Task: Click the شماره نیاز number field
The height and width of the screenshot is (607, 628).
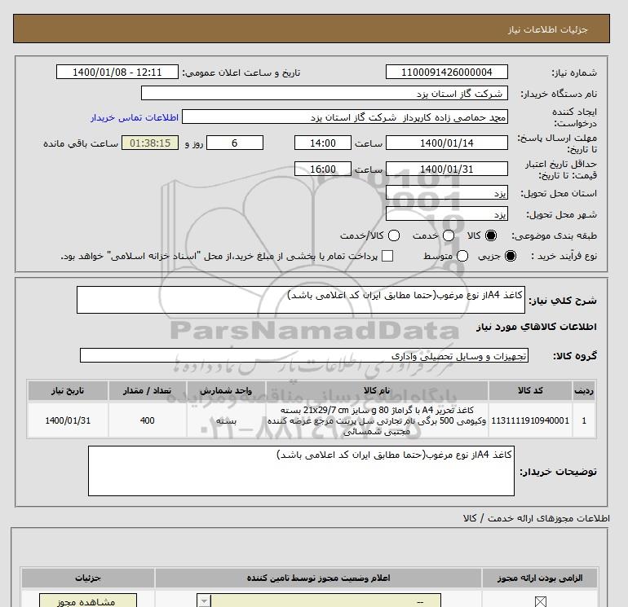Action: [x=447, y=73]
